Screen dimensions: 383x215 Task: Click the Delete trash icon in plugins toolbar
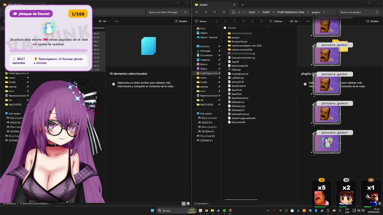point(262,21)
